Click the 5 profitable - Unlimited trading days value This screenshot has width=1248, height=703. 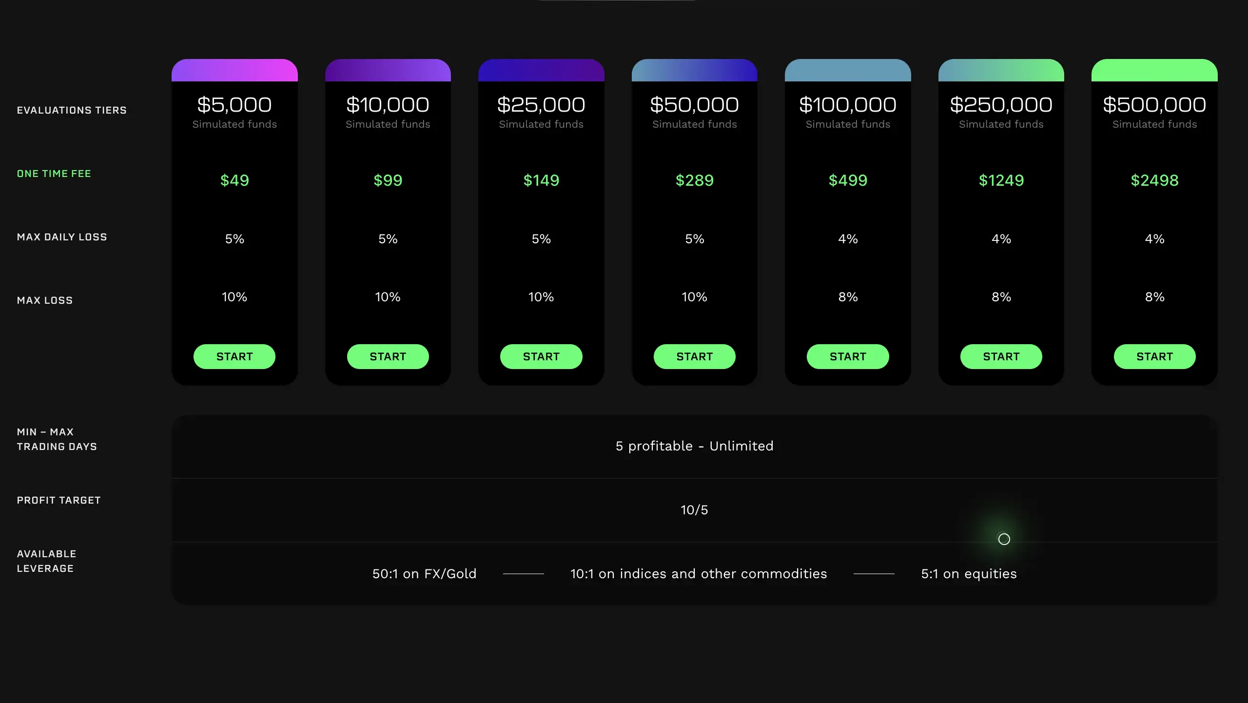click(x=694, y=446)
